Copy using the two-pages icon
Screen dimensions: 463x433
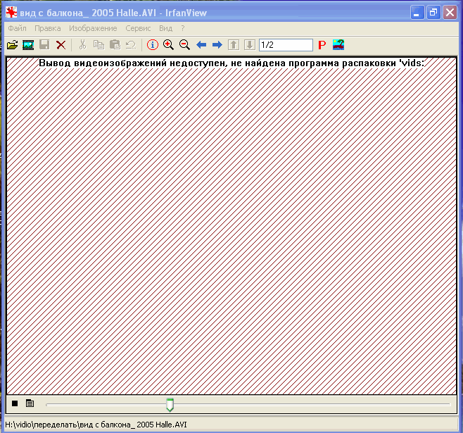tap(99, 45)
